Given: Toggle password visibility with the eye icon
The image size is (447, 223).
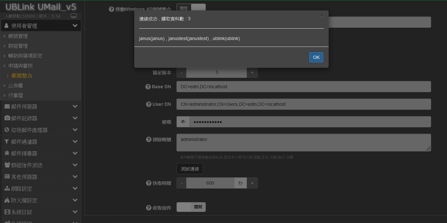Looking at the screenshot, I should pyautogui.click(x=183, y=122).
